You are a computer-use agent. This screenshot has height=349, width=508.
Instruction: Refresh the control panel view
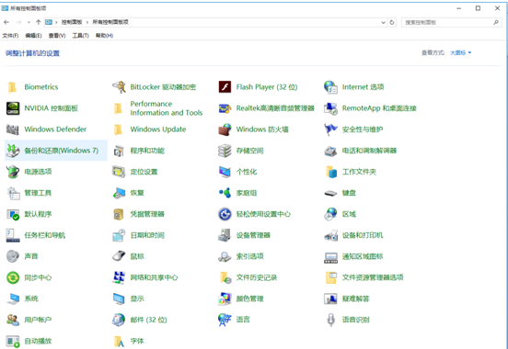(x=392, y=22)
